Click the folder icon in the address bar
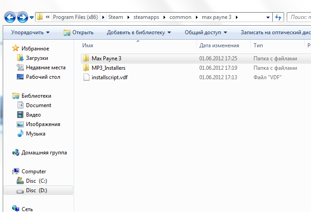Screen dimensions: 311x212 tap(40, 17)
